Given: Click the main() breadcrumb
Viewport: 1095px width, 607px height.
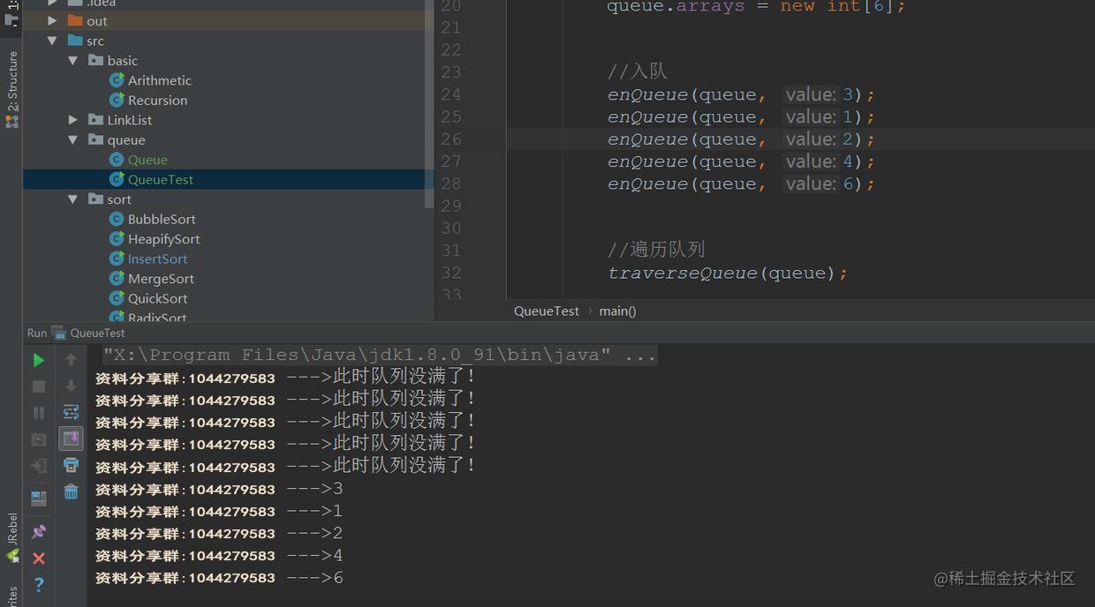Looking at the screenshot, I should coord(618,311).
